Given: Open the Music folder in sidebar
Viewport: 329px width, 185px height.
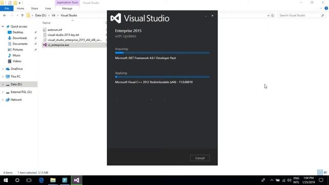Looking at the screenshot, I should (x=16, y=55).
